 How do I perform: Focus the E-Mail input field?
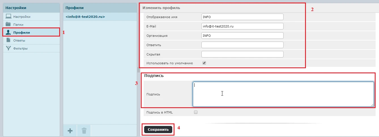[x=242, y=26]
